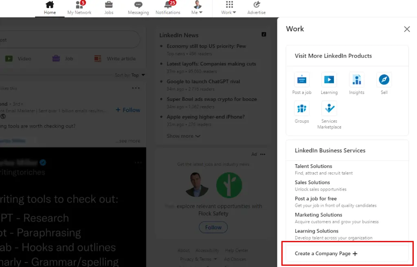Open 'Apple eyeing higher-end iPhone?' story
This screenshot has height=267, width=417.
coord(206,117)
